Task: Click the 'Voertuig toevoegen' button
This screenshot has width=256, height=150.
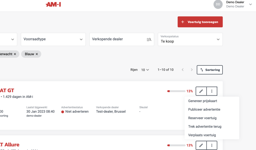Action: pos(200,22)
